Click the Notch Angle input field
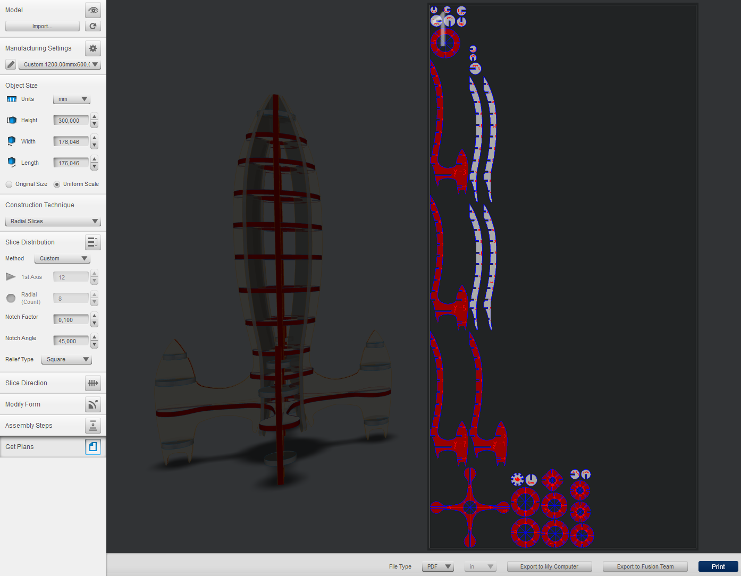This screenshot has height=576, width=741. pyautogui.click(x=71, y=341)
